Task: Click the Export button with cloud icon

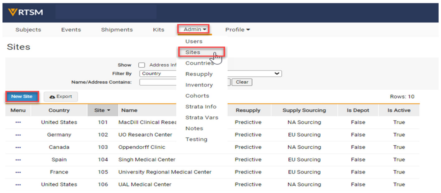Action: (61, 96)
